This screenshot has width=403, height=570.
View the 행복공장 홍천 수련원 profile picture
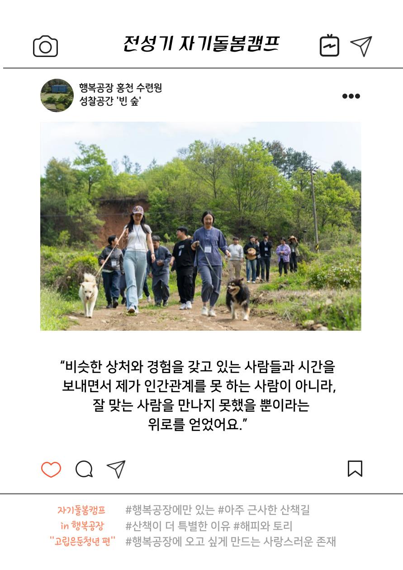(x=57, y=95)
